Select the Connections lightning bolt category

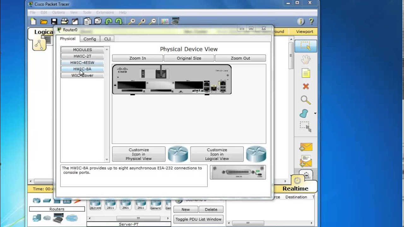tap(77, 201)
